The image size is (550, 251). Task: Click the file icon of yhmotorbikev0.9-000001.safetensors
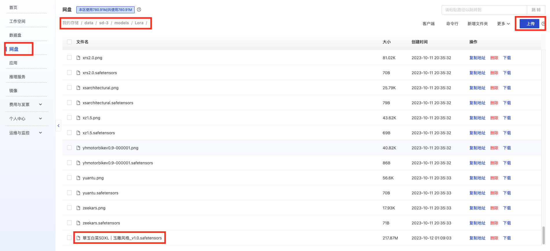(x=78, y=163)
